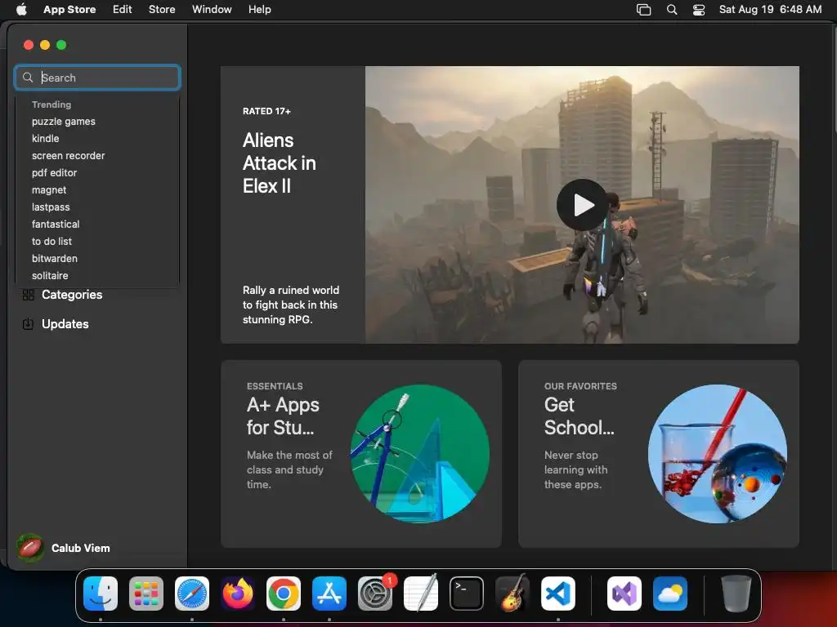Open 'A+ Apps for Stu...' essentials card

[x=360, y=454]
